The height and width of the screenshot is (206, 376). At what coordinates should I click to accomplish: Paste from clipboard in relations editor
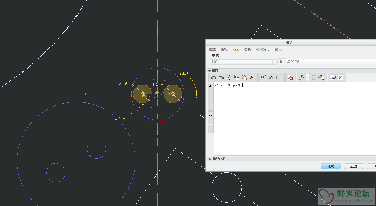pyautogui.click(x=244, y=77)
